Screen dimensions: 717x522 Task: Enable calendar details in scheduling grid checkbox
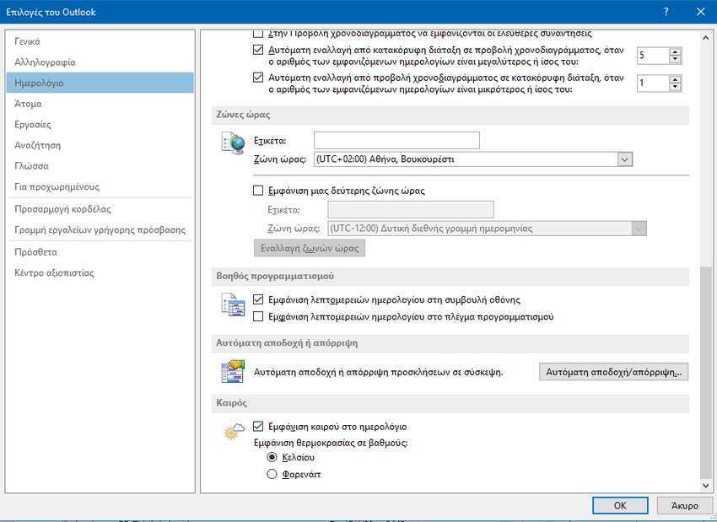pyautogui.click(x=258, y=316)
